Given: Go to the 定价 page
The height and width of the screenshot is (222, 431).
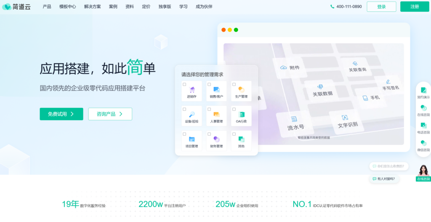Looking at the screenshot, I should [146, 7].
